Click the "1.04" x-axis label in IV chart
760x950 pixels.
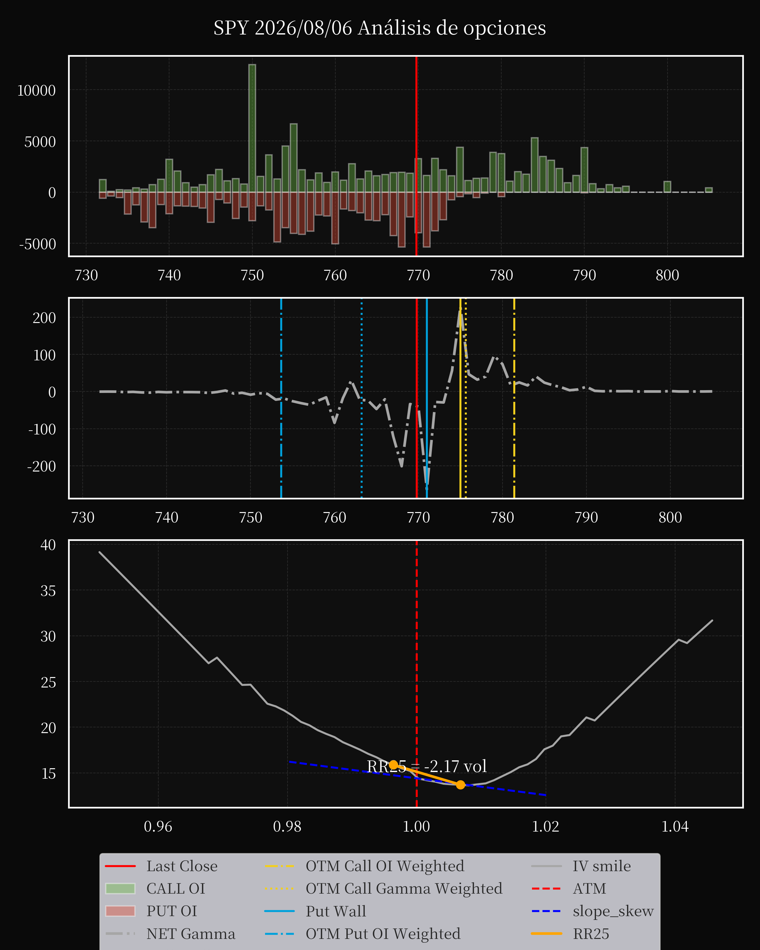pos(675,826)
